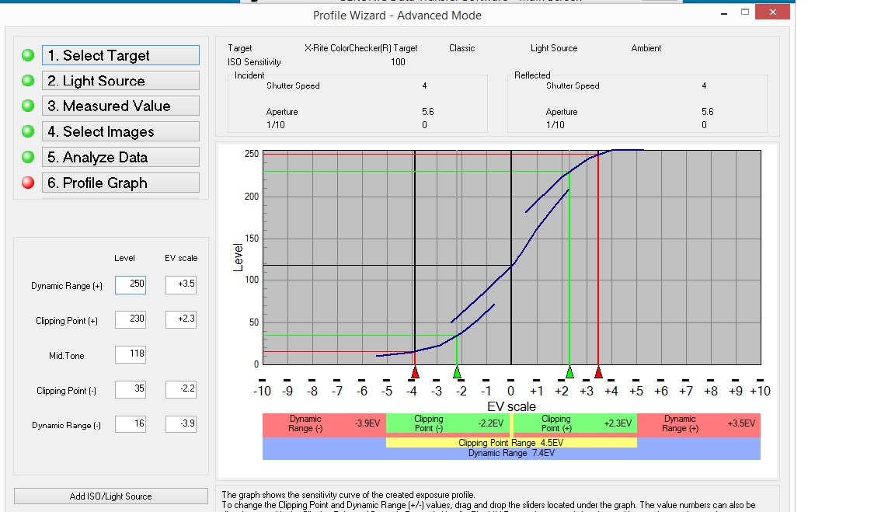Image resolution: width=895 pixels, height=512 pixels.
Task: Open step 1. Select Target
Action: [120, 55]
